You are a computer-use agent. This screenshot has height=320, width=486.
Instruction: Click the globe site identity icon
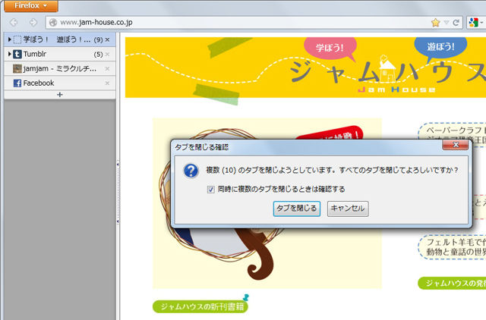click(53, 22)
